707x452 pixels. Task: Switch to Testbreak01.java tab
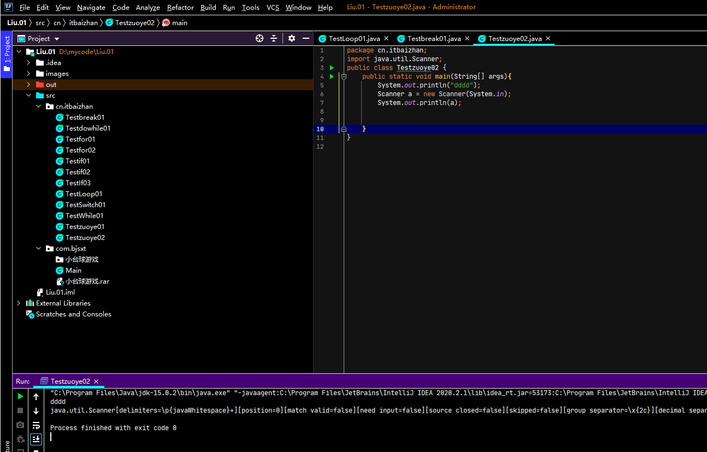(x=434, y=38)
